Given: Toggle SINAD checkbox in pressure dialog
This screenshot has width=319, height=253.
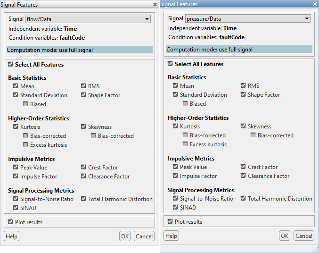Looking at the screenshot, I should 176,208.
